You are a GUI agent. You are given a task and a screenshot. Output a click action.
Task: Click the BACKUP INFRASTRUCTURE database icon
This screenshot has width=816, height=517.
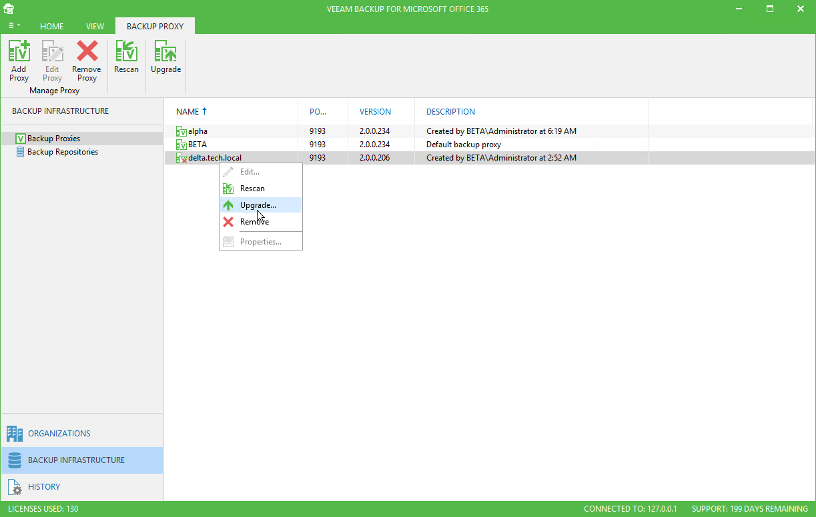15,460
